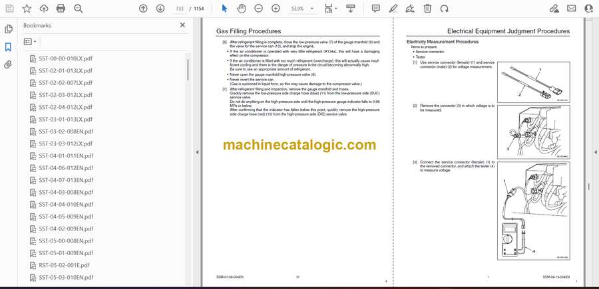This screenshot has width=599, height=289.
Task: Activate the hand pan tool
Action: click(x=242, y=9)
